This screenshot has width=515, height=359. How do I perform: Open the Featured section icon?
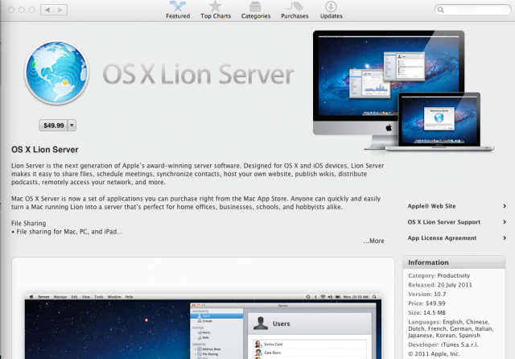click(178, 6)
